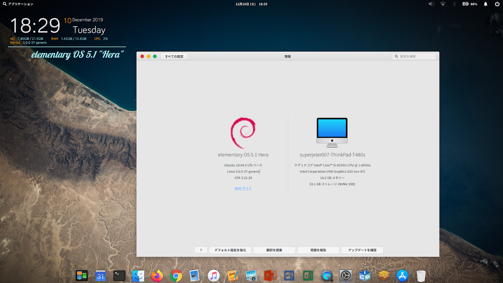
Task: Click the 情報 window title
Action: (x=288, y=56)
